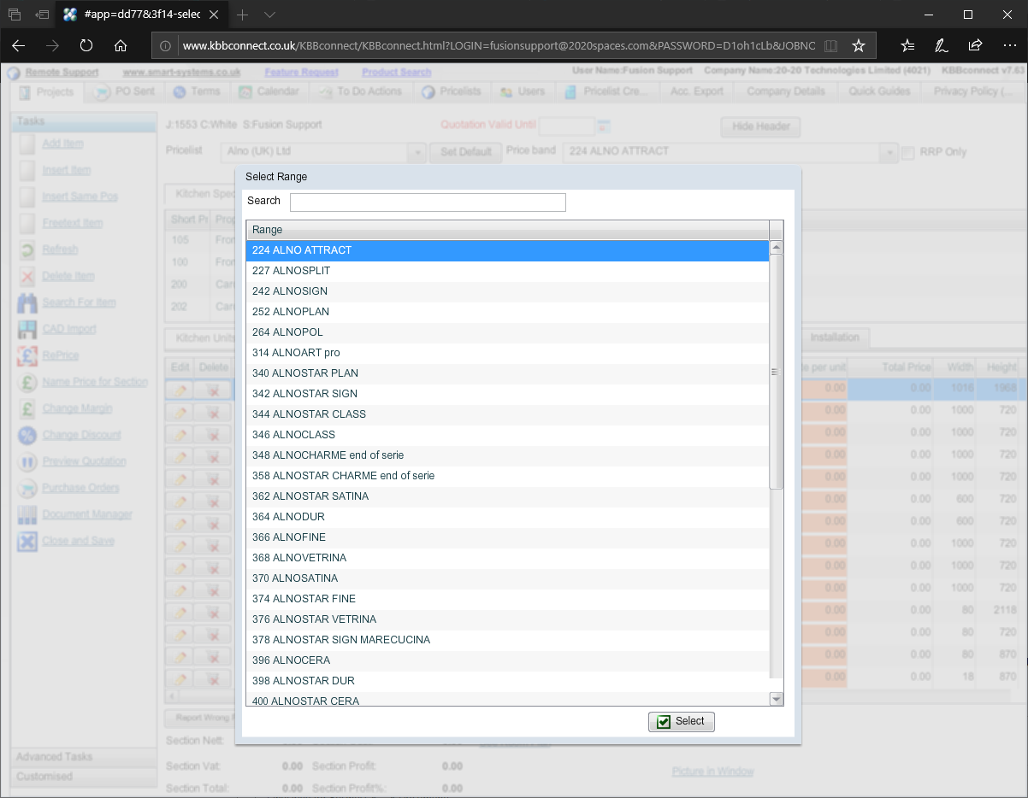
Task: Open the quotation date calendar picker icon
Action: pos(604,126)
